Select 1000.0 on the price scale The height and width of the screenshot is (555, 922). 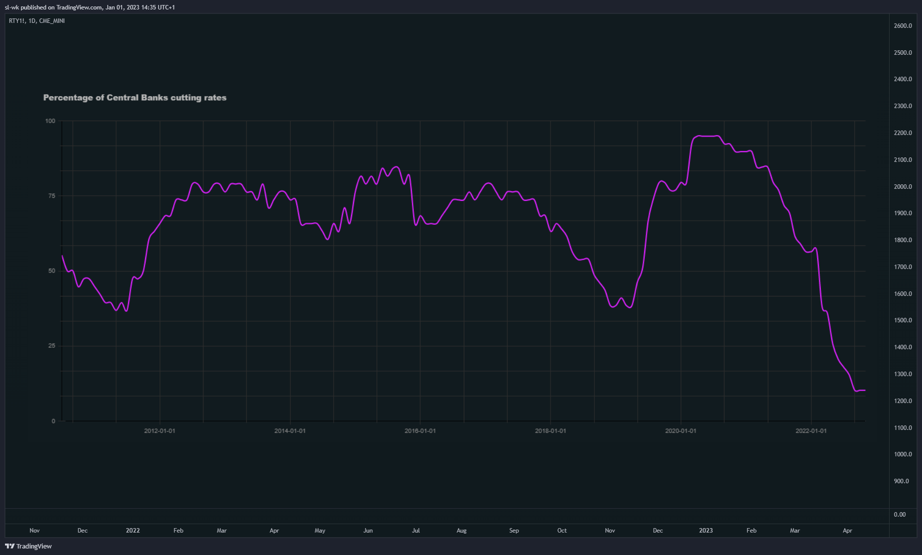point(903,454)
